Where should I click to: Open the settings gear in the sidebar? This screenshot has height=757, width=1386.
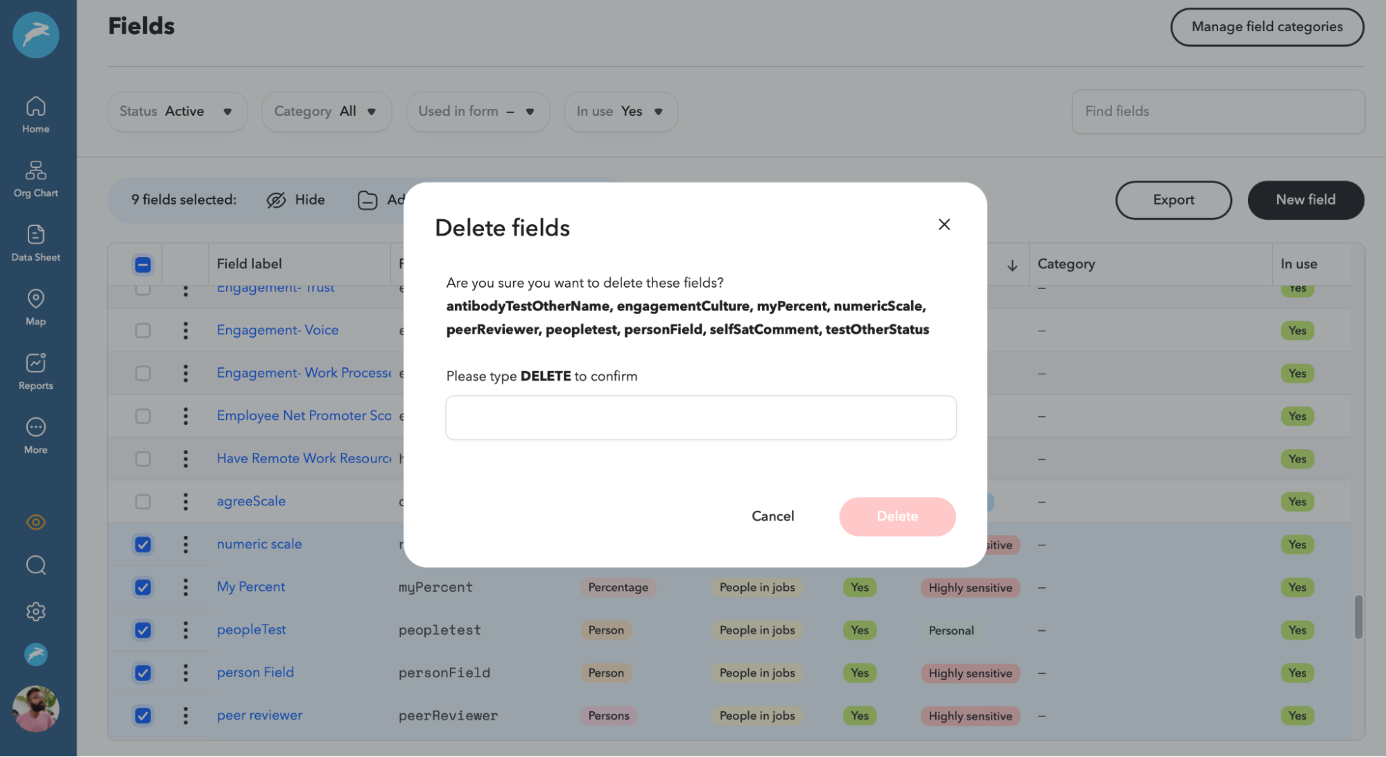[x=35, y=611]
